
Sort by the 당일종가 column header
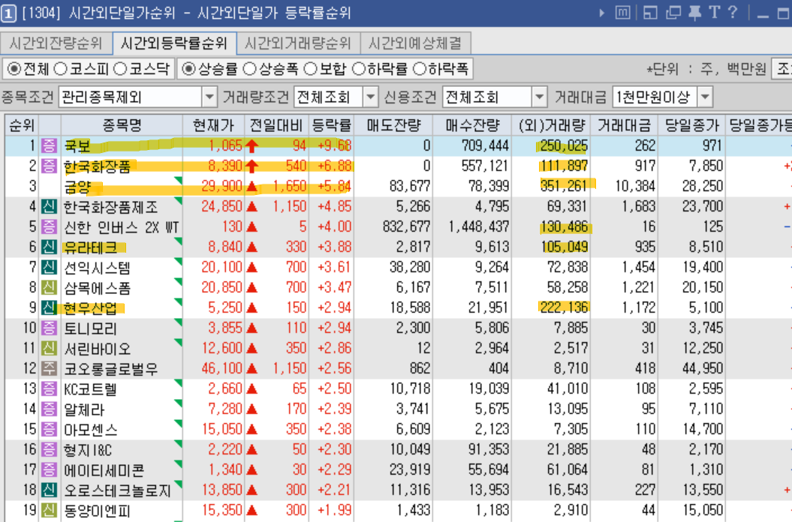(691, 125)
